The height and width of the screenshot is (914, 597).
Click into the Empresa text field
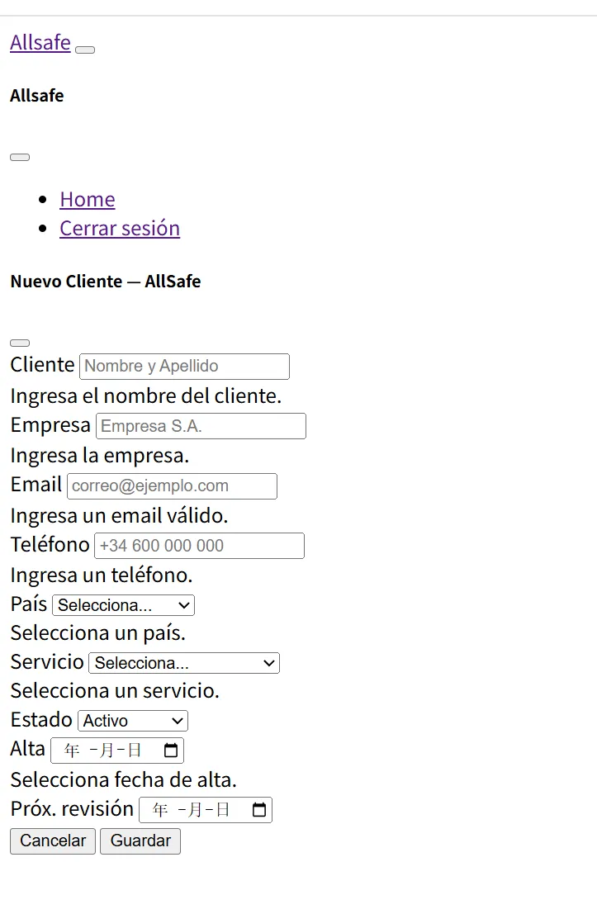(x=201, y=426)
